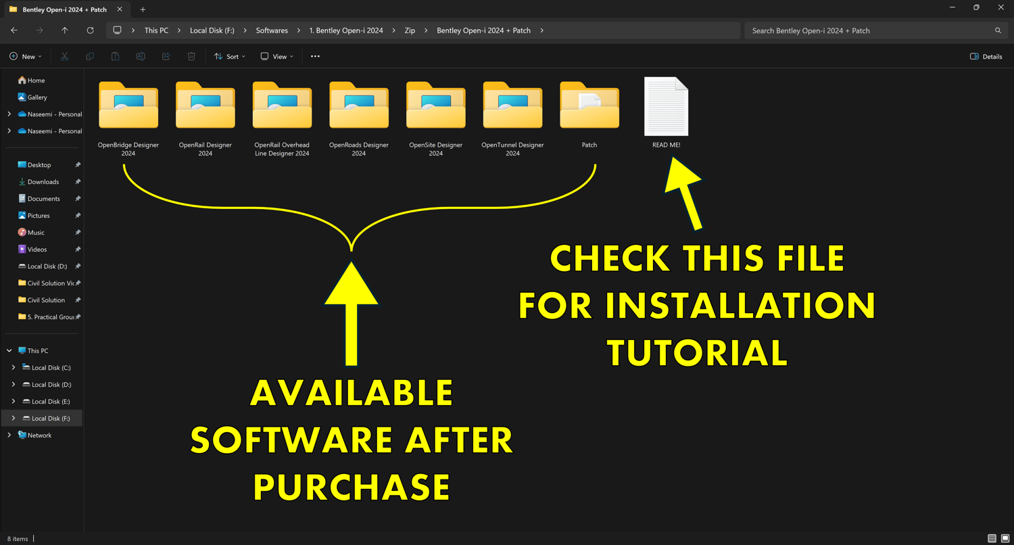The height and width of the screenshot is (545, 1014).
Task: Expand Local Disk (E:) in the sidebar
Action: pos(14,402)
